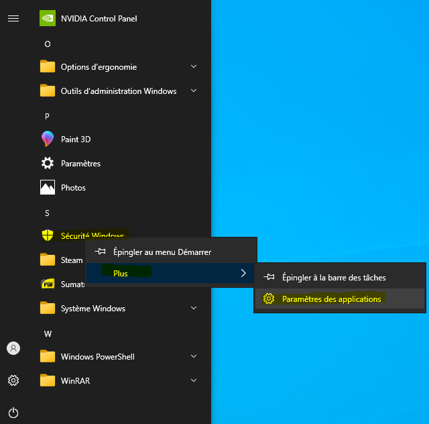Click the Photos label
The image size is (429, 424).
coord(73,188)
